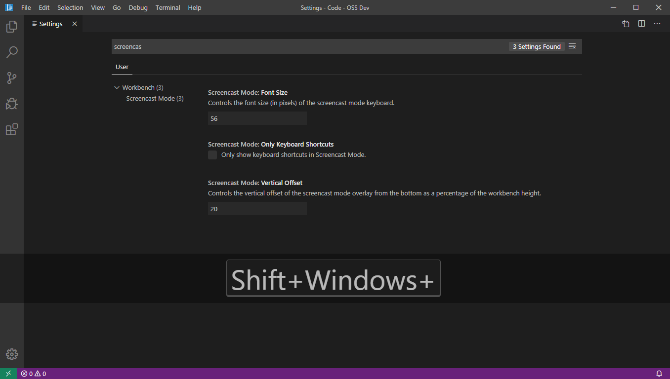The height and width of the screenshot is (379, 670).
Task: Open the Source Control view
Action: [12, 78]
